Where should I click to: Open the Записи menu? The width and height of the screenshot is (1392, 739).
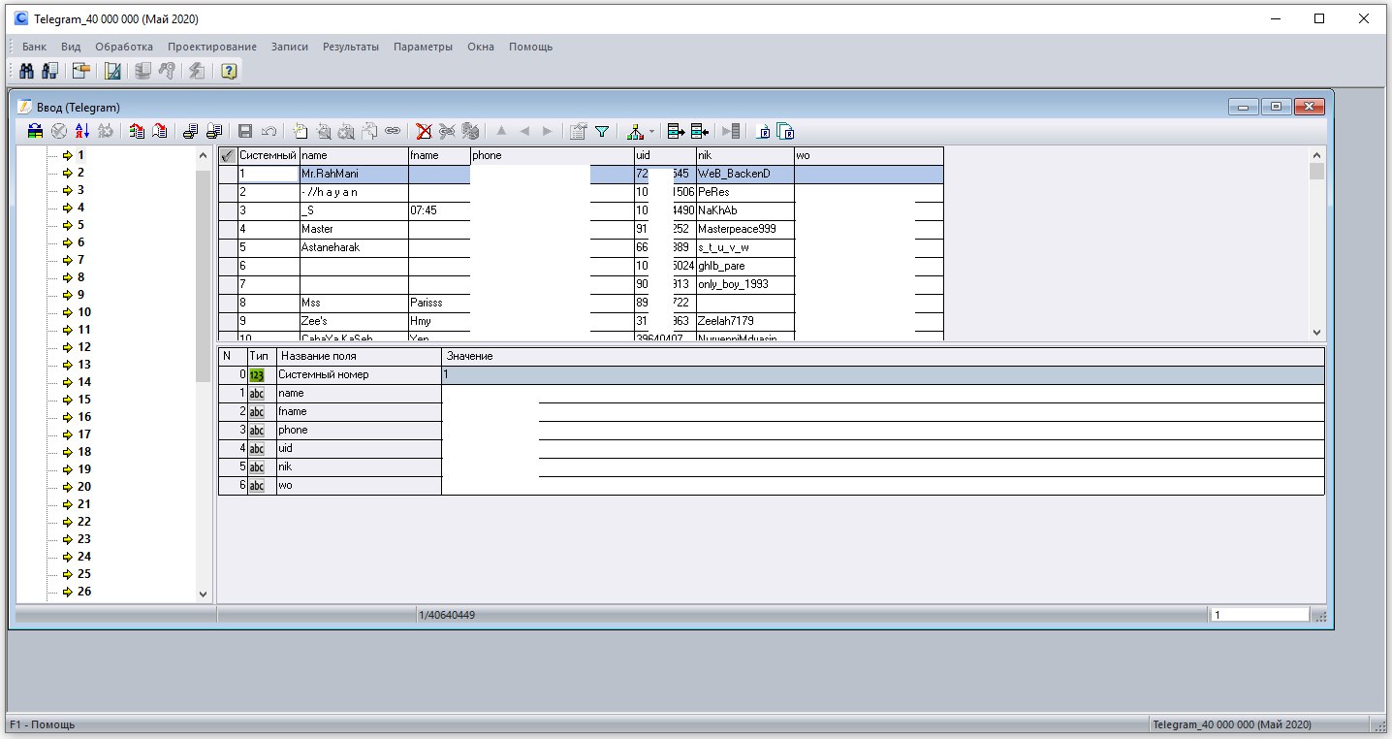pyautogui.click(x=290, y=47)
